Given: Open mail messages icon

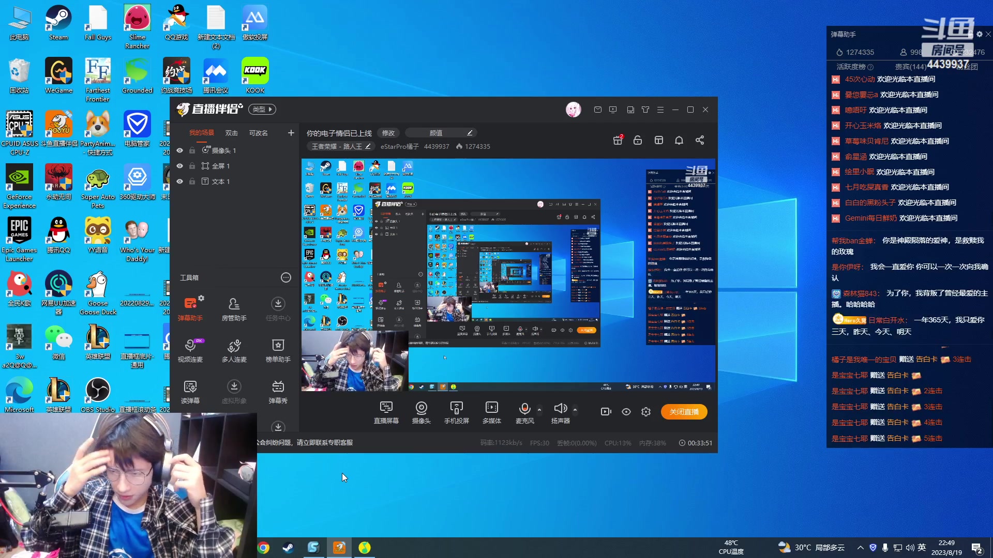Looking at the screenshot, I should (597, 110).
